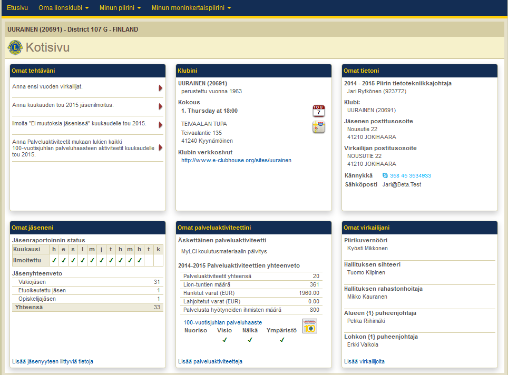The width and height of the screenshot is (508, 375).
Task: Click the Omat virkailijani panel header
Action: [419, 228]
